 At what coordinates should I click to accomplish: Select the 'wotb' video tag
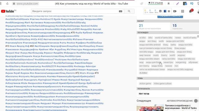click(x=161, y=41)
